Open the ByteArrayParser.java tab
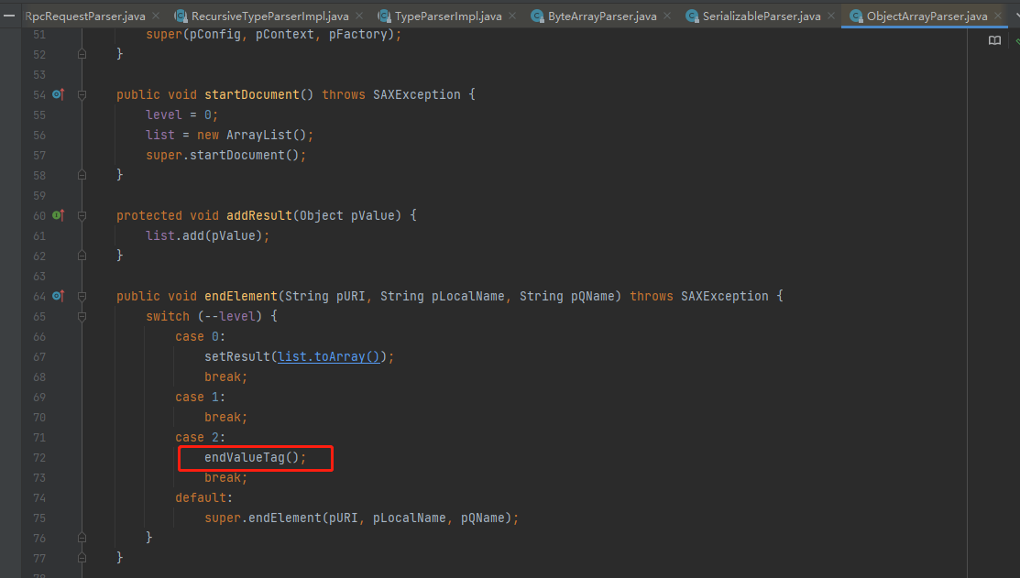1020x578 pixels. pos(602,16)
